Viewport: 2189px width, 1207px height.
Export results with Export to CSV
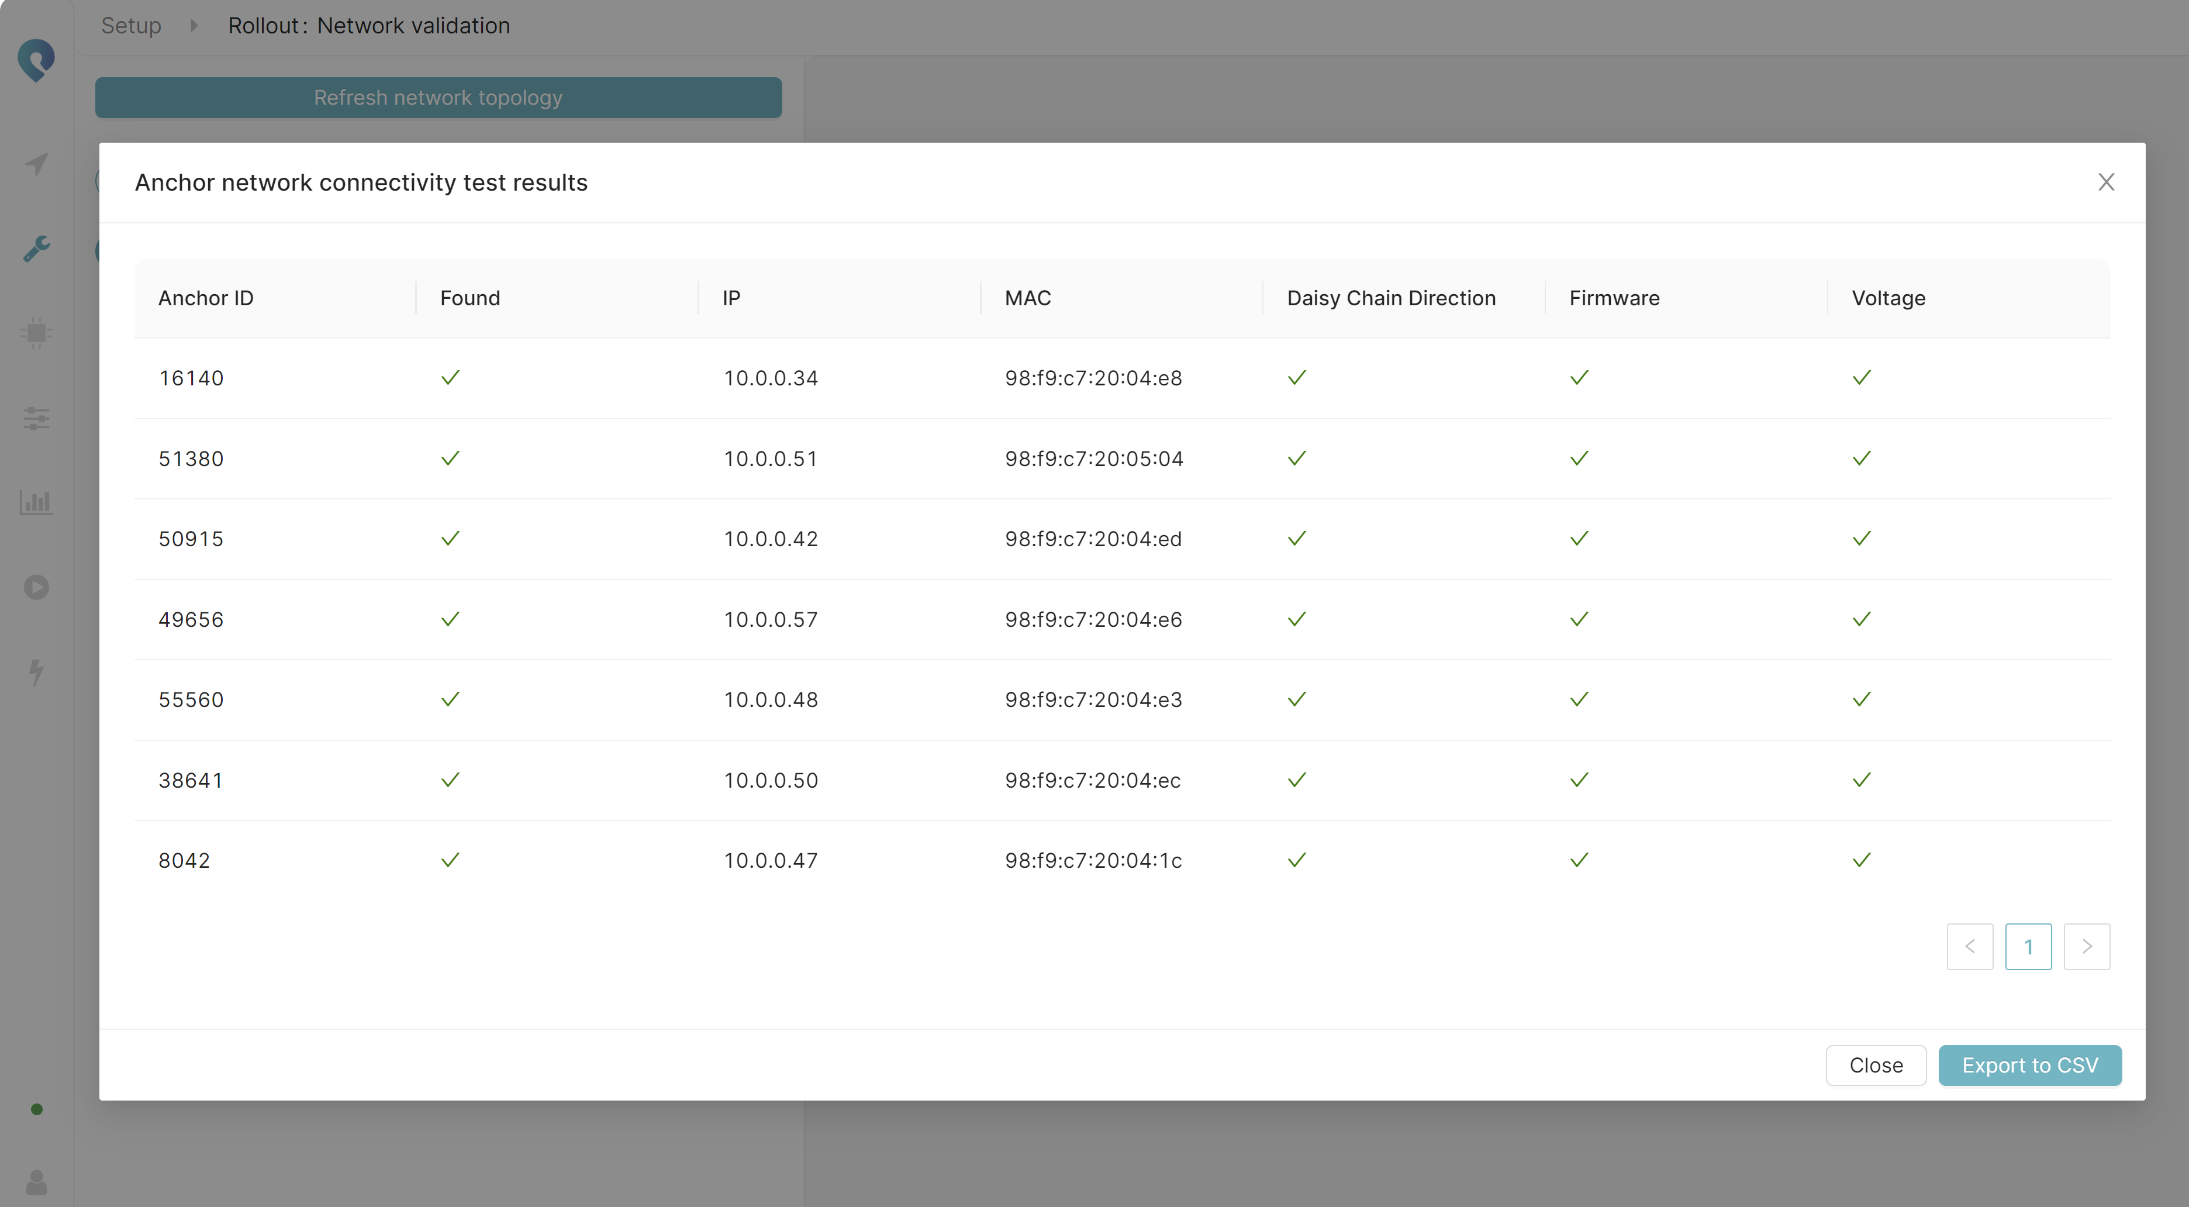coord(2029,1065)
